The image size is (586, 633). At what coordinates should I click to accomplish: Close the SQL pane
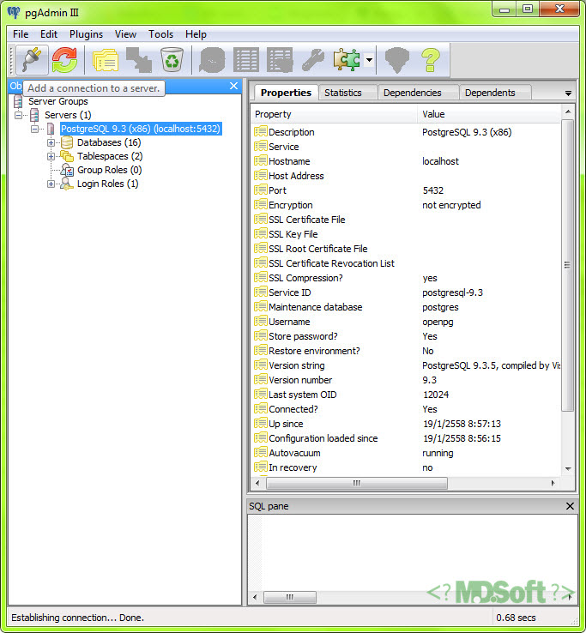[570, 506]
